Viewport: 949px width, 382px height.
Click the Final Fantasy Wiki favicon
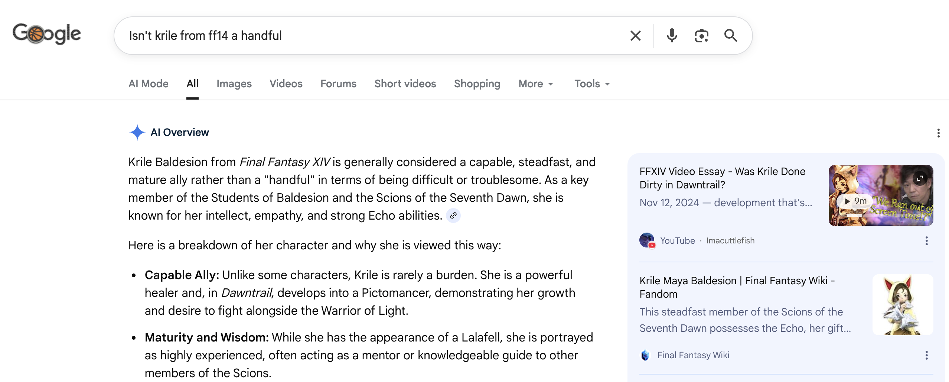pos(645,355)
